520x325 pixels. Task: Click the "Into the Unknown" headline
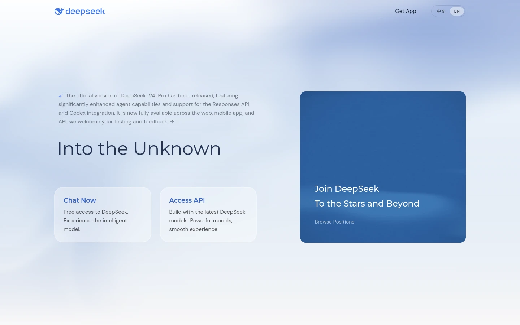tap(139, 148)
